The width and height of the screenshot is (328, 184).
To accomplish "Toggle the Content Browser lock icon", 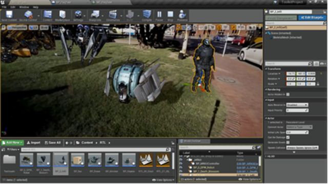I will click(x=173, y=143).
